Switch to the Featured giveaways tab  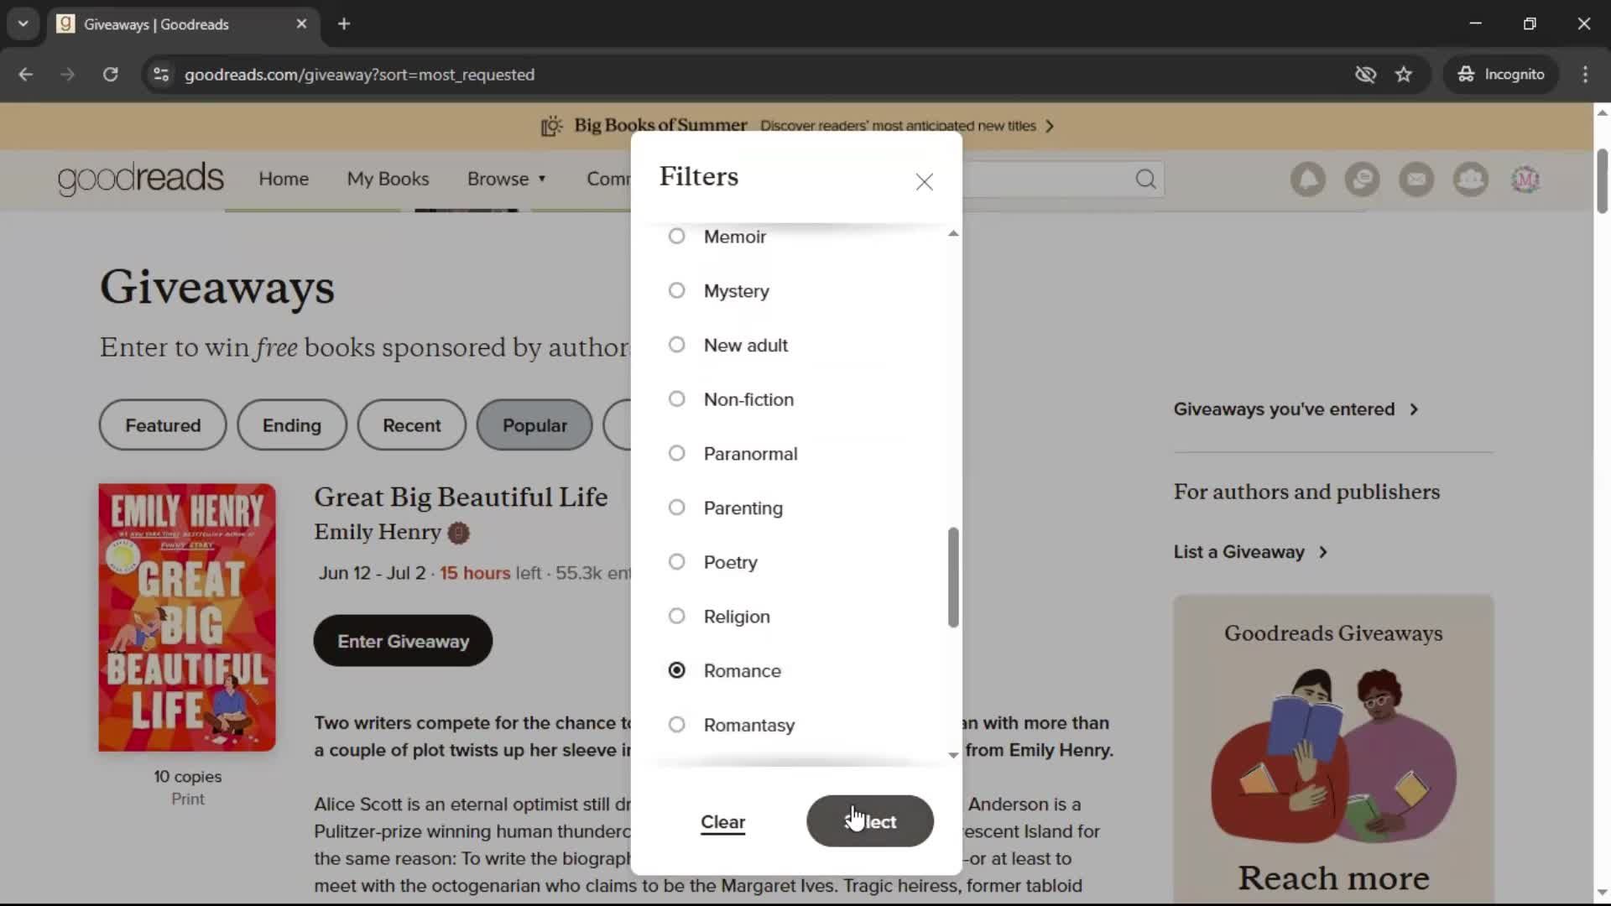(x=163, y=425)
